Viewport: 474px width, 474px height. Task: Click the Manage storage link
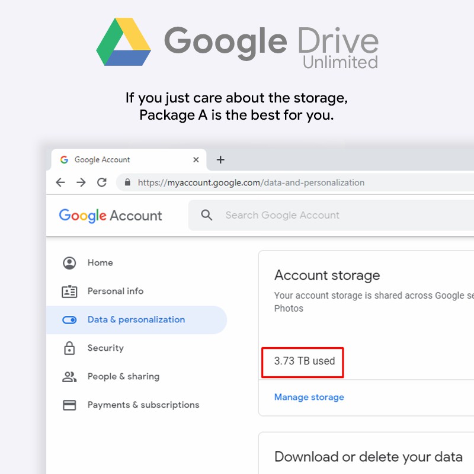coord(309,397)
